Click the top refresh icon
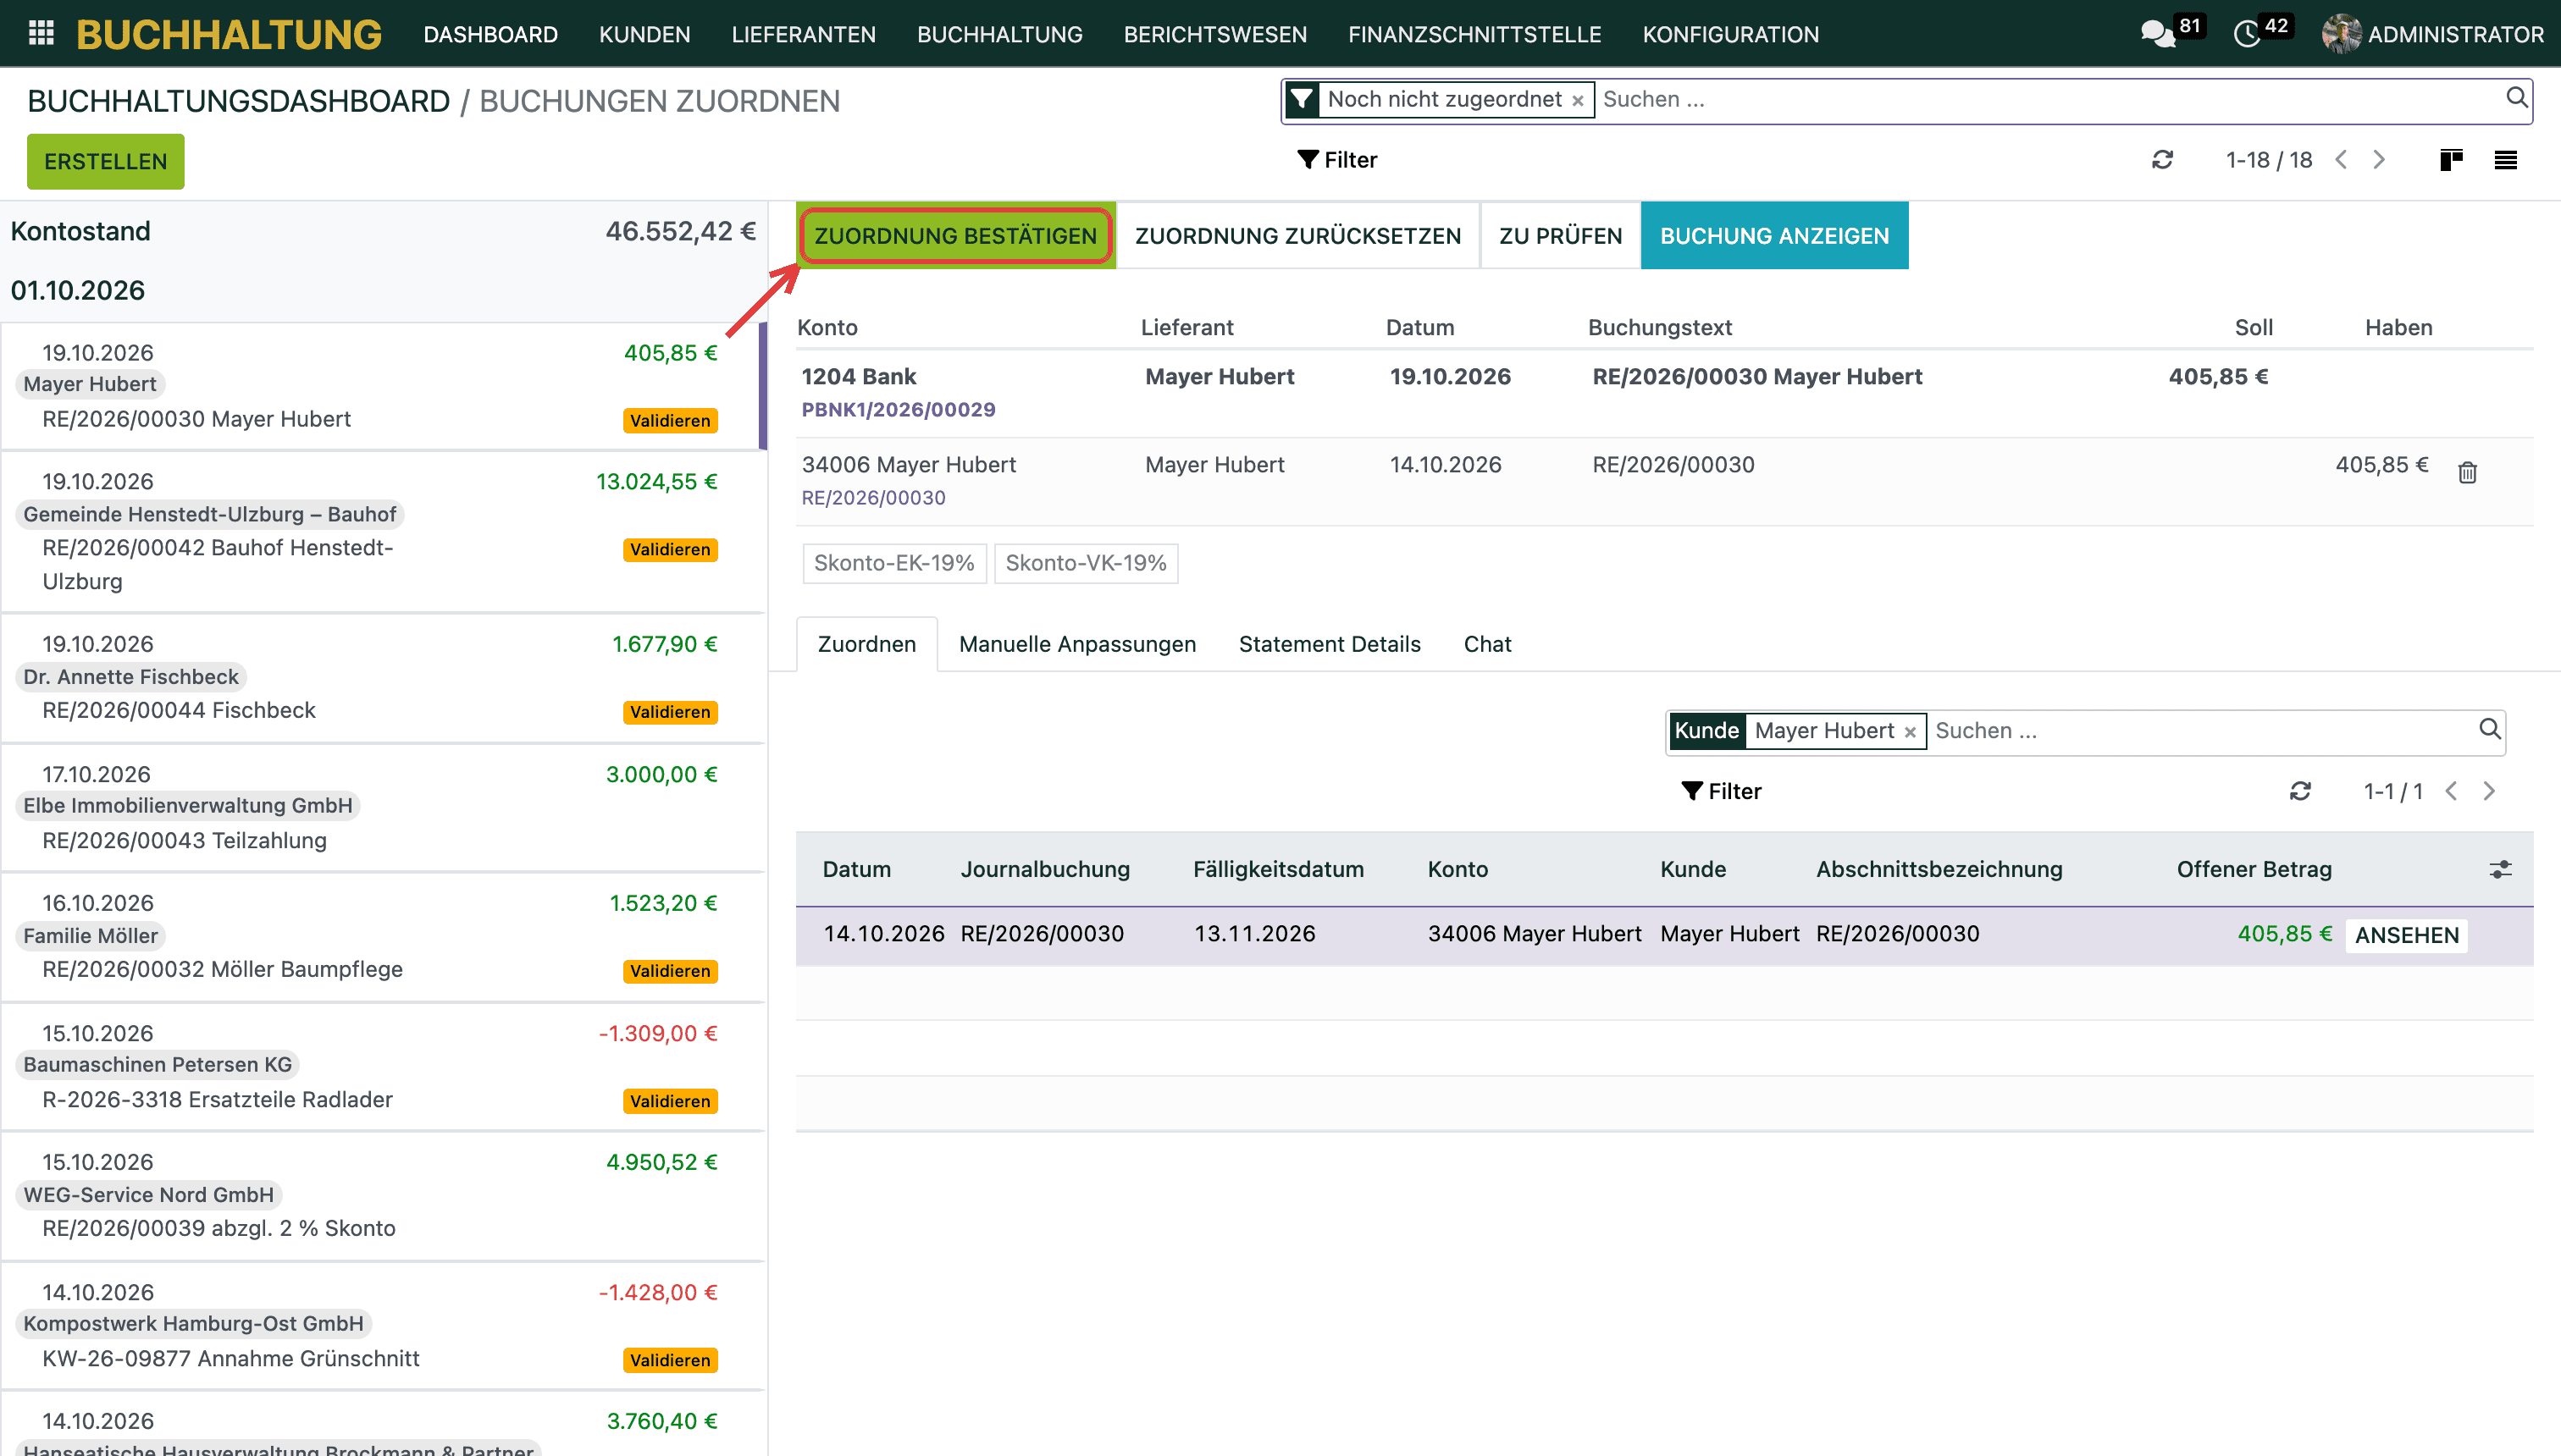This screenshot has height=1456, width=2561. pos(2163,160)
